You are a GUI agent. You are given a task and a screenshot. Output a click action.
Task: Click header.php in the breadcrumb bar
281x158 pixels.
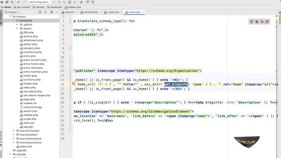pyautogui.click(x=73, y=7)
